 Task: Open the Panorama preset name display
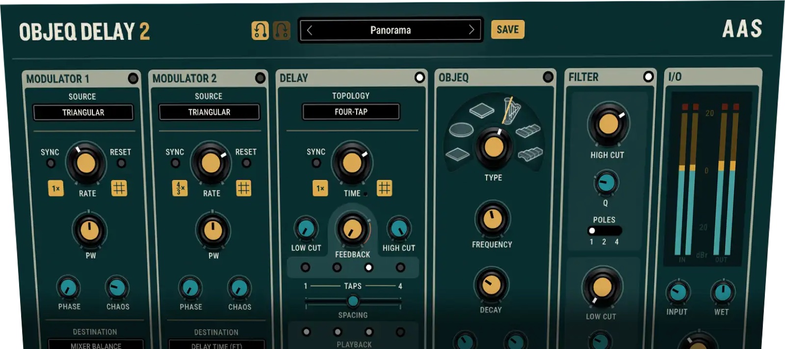391,30
